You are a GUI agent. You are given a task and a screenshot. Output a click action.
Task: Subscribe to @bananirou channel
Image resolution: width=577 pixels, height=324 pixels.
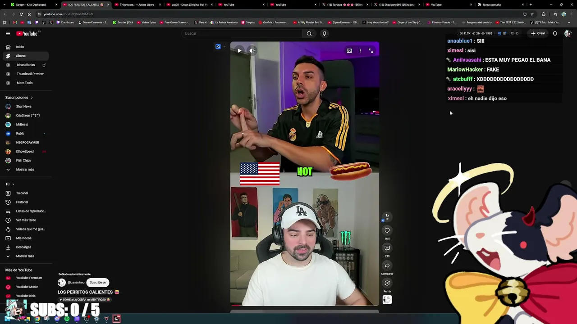click(x=98, y=283)
